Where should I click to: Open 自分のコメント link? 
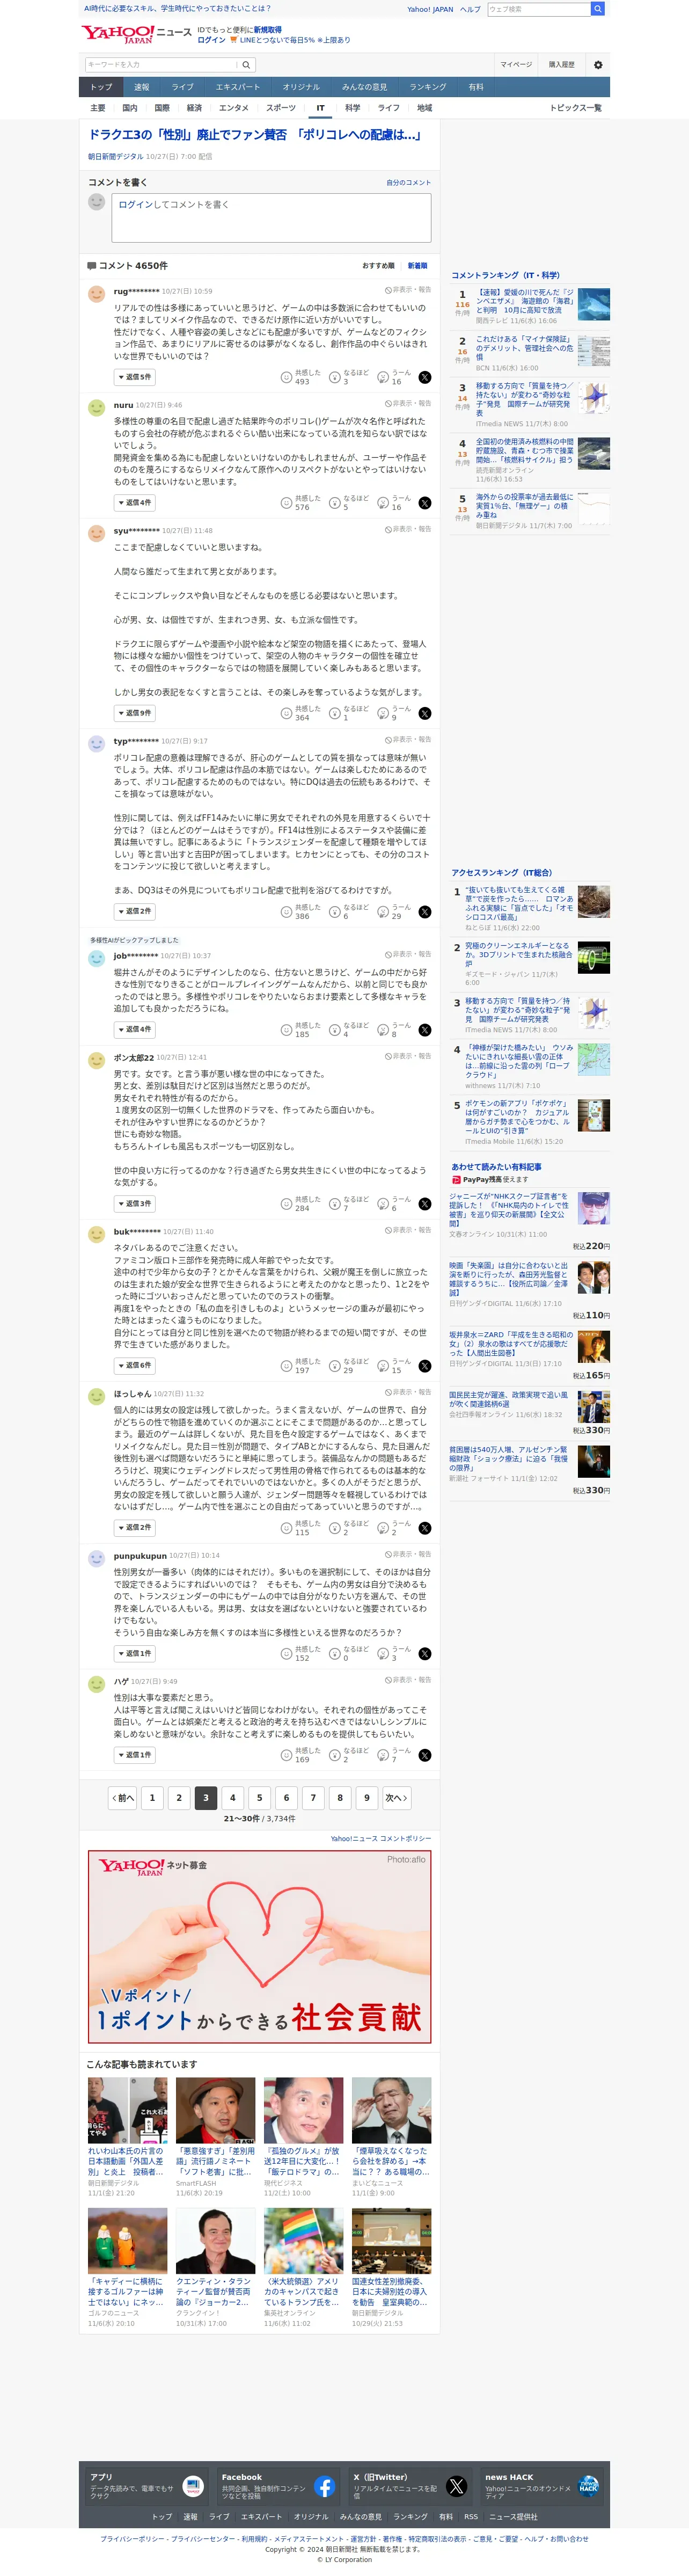tap(409, 183)
